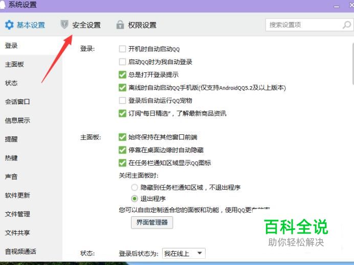Screen dimensions: 354x265
Task: Click the 界面管理器 button
Action: (x=152, y=222)
